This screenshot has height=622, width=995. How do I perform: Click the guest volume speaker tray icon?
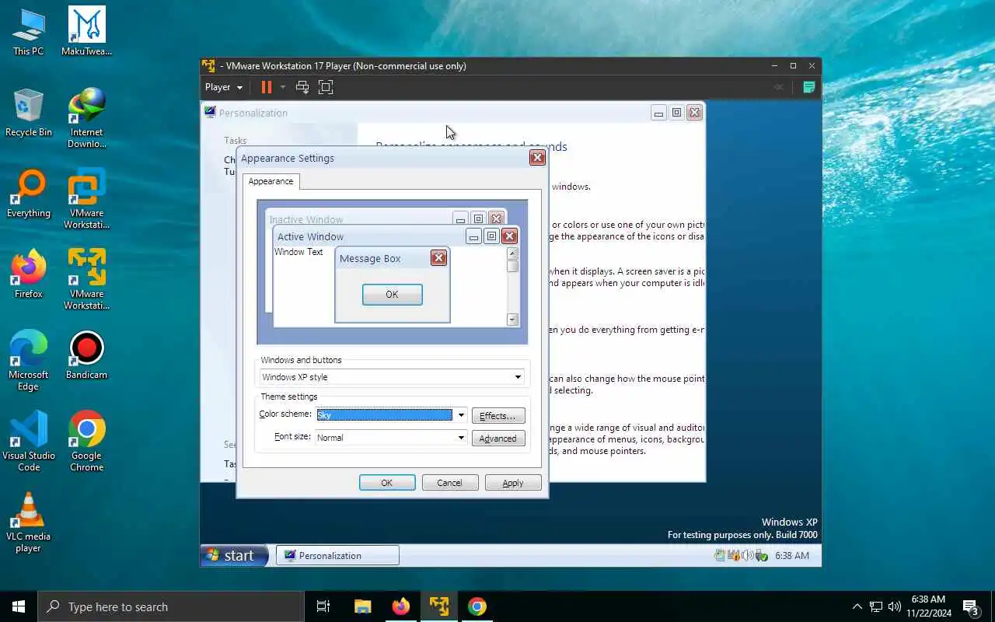click(x=747, y=555)
